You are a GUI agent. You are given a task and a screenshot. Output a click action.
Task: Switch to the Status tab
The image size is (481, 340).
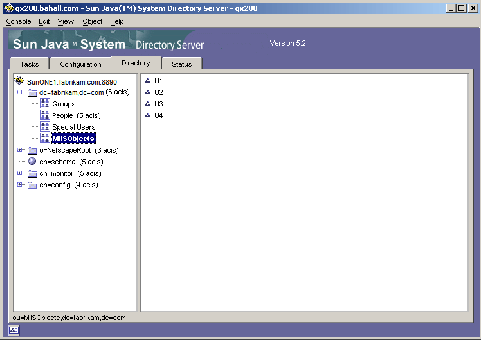(x=182, y=64)
